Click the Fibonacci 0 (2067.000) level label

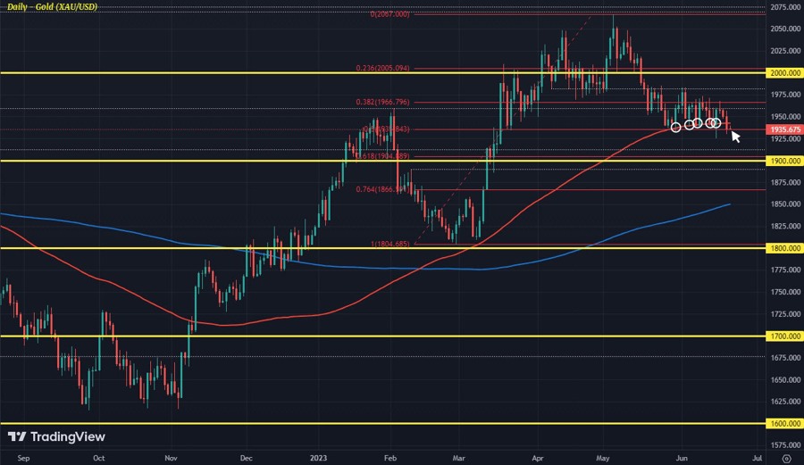[x=389, y=14]
